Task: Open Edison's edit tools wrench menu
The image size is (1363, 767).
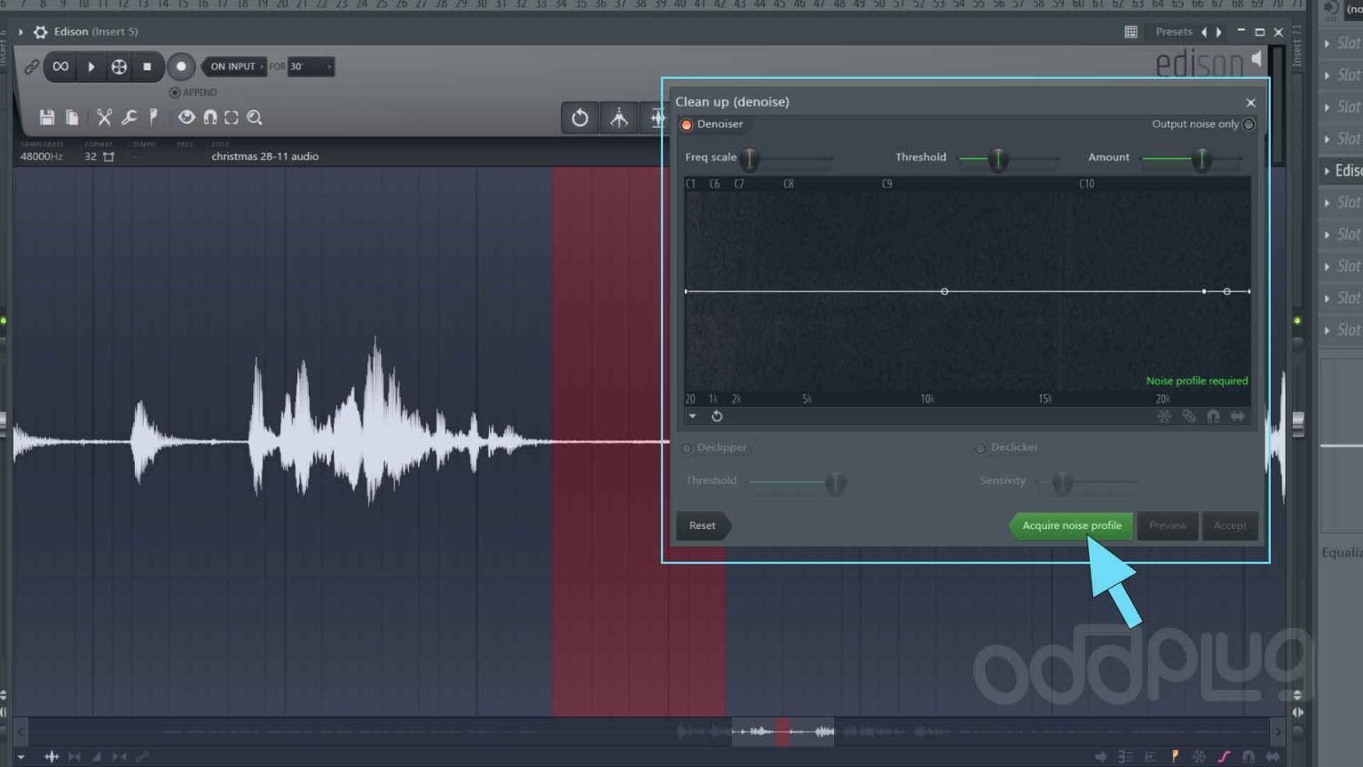Action: tap(130, 117)
